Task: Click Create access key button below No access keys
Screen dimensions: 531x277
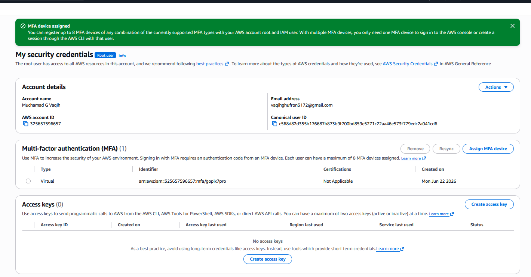Action: pyautogui.click(x=268, y=259)
